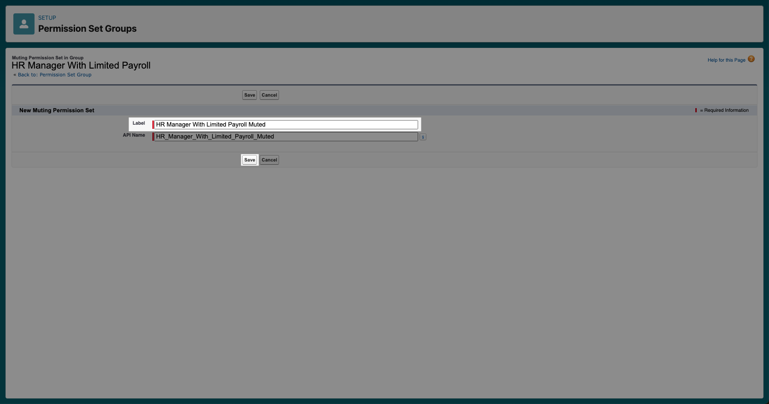Screen dimensions: 769x404
Task: Click into the API Name input field
Action: pyautogui.click(x=285, y=137)
